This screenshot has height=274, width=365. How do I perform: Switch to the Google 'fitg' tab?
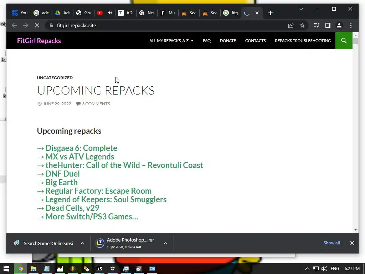(x=231, y=13)
